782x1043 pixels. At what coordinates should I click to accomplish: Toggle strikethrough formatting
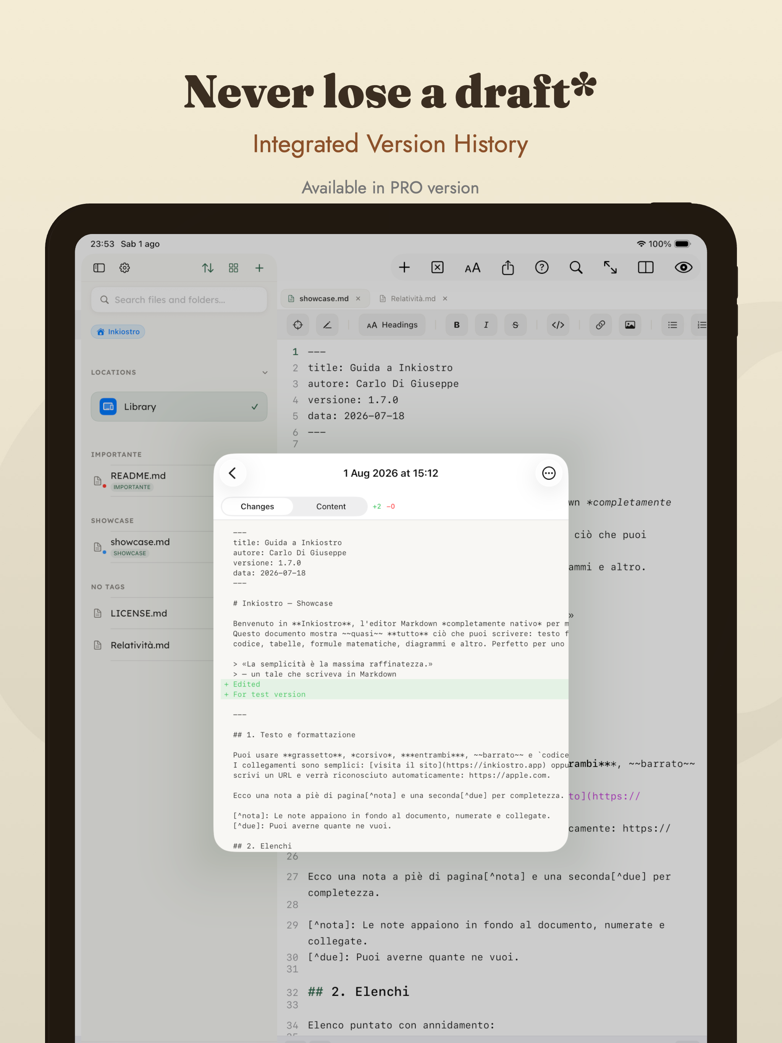click(x=515, y=325)
